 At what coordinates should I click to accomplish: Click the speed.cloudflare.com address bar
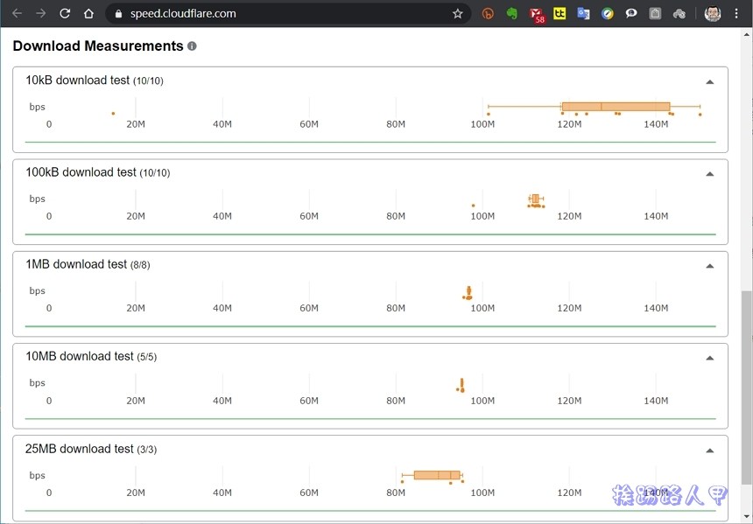tap(263, 14)
